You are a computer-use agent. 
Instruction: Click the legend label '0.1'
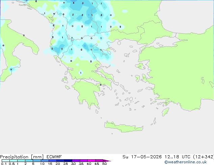(x=4, y=164)
